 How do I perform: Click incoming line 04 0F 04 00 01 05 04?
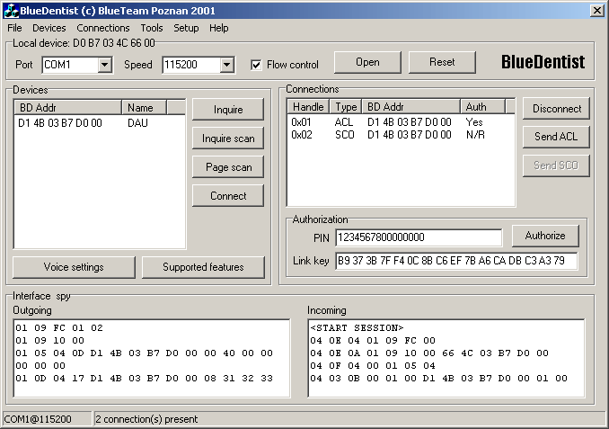[x=373, y=366]
